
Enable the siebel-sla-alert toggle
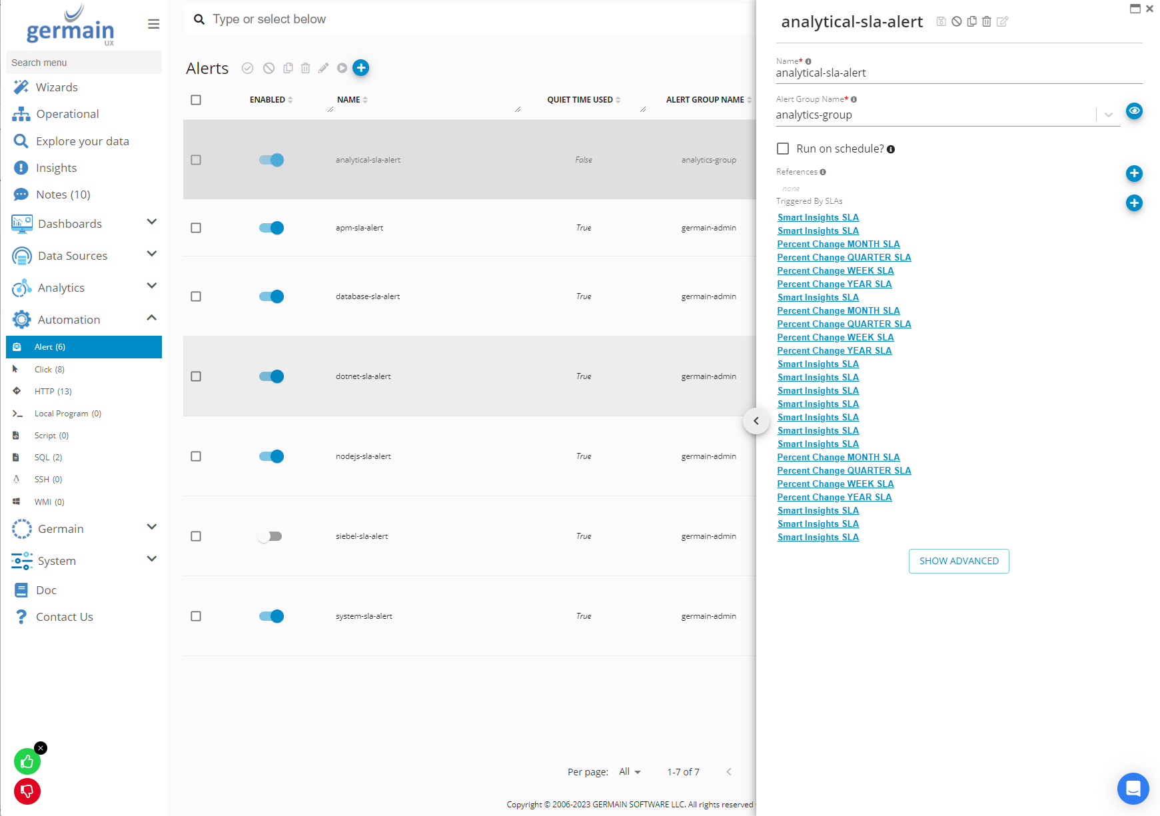point(271,536)
